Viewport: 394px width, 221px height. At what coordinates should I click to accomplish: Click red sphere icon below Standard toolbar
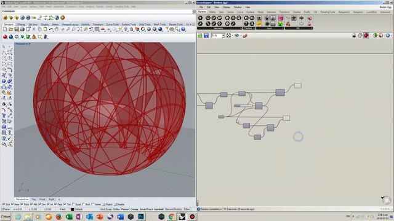coord(5,37)
